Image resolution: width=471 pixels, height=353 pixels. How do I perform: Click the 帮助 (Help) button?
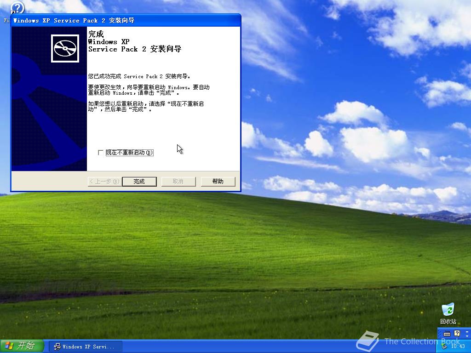tap(218, 181)
